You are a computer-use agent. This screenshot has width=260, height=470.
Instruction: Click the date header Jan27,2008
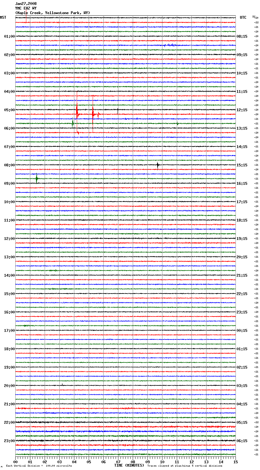[26, 4]
